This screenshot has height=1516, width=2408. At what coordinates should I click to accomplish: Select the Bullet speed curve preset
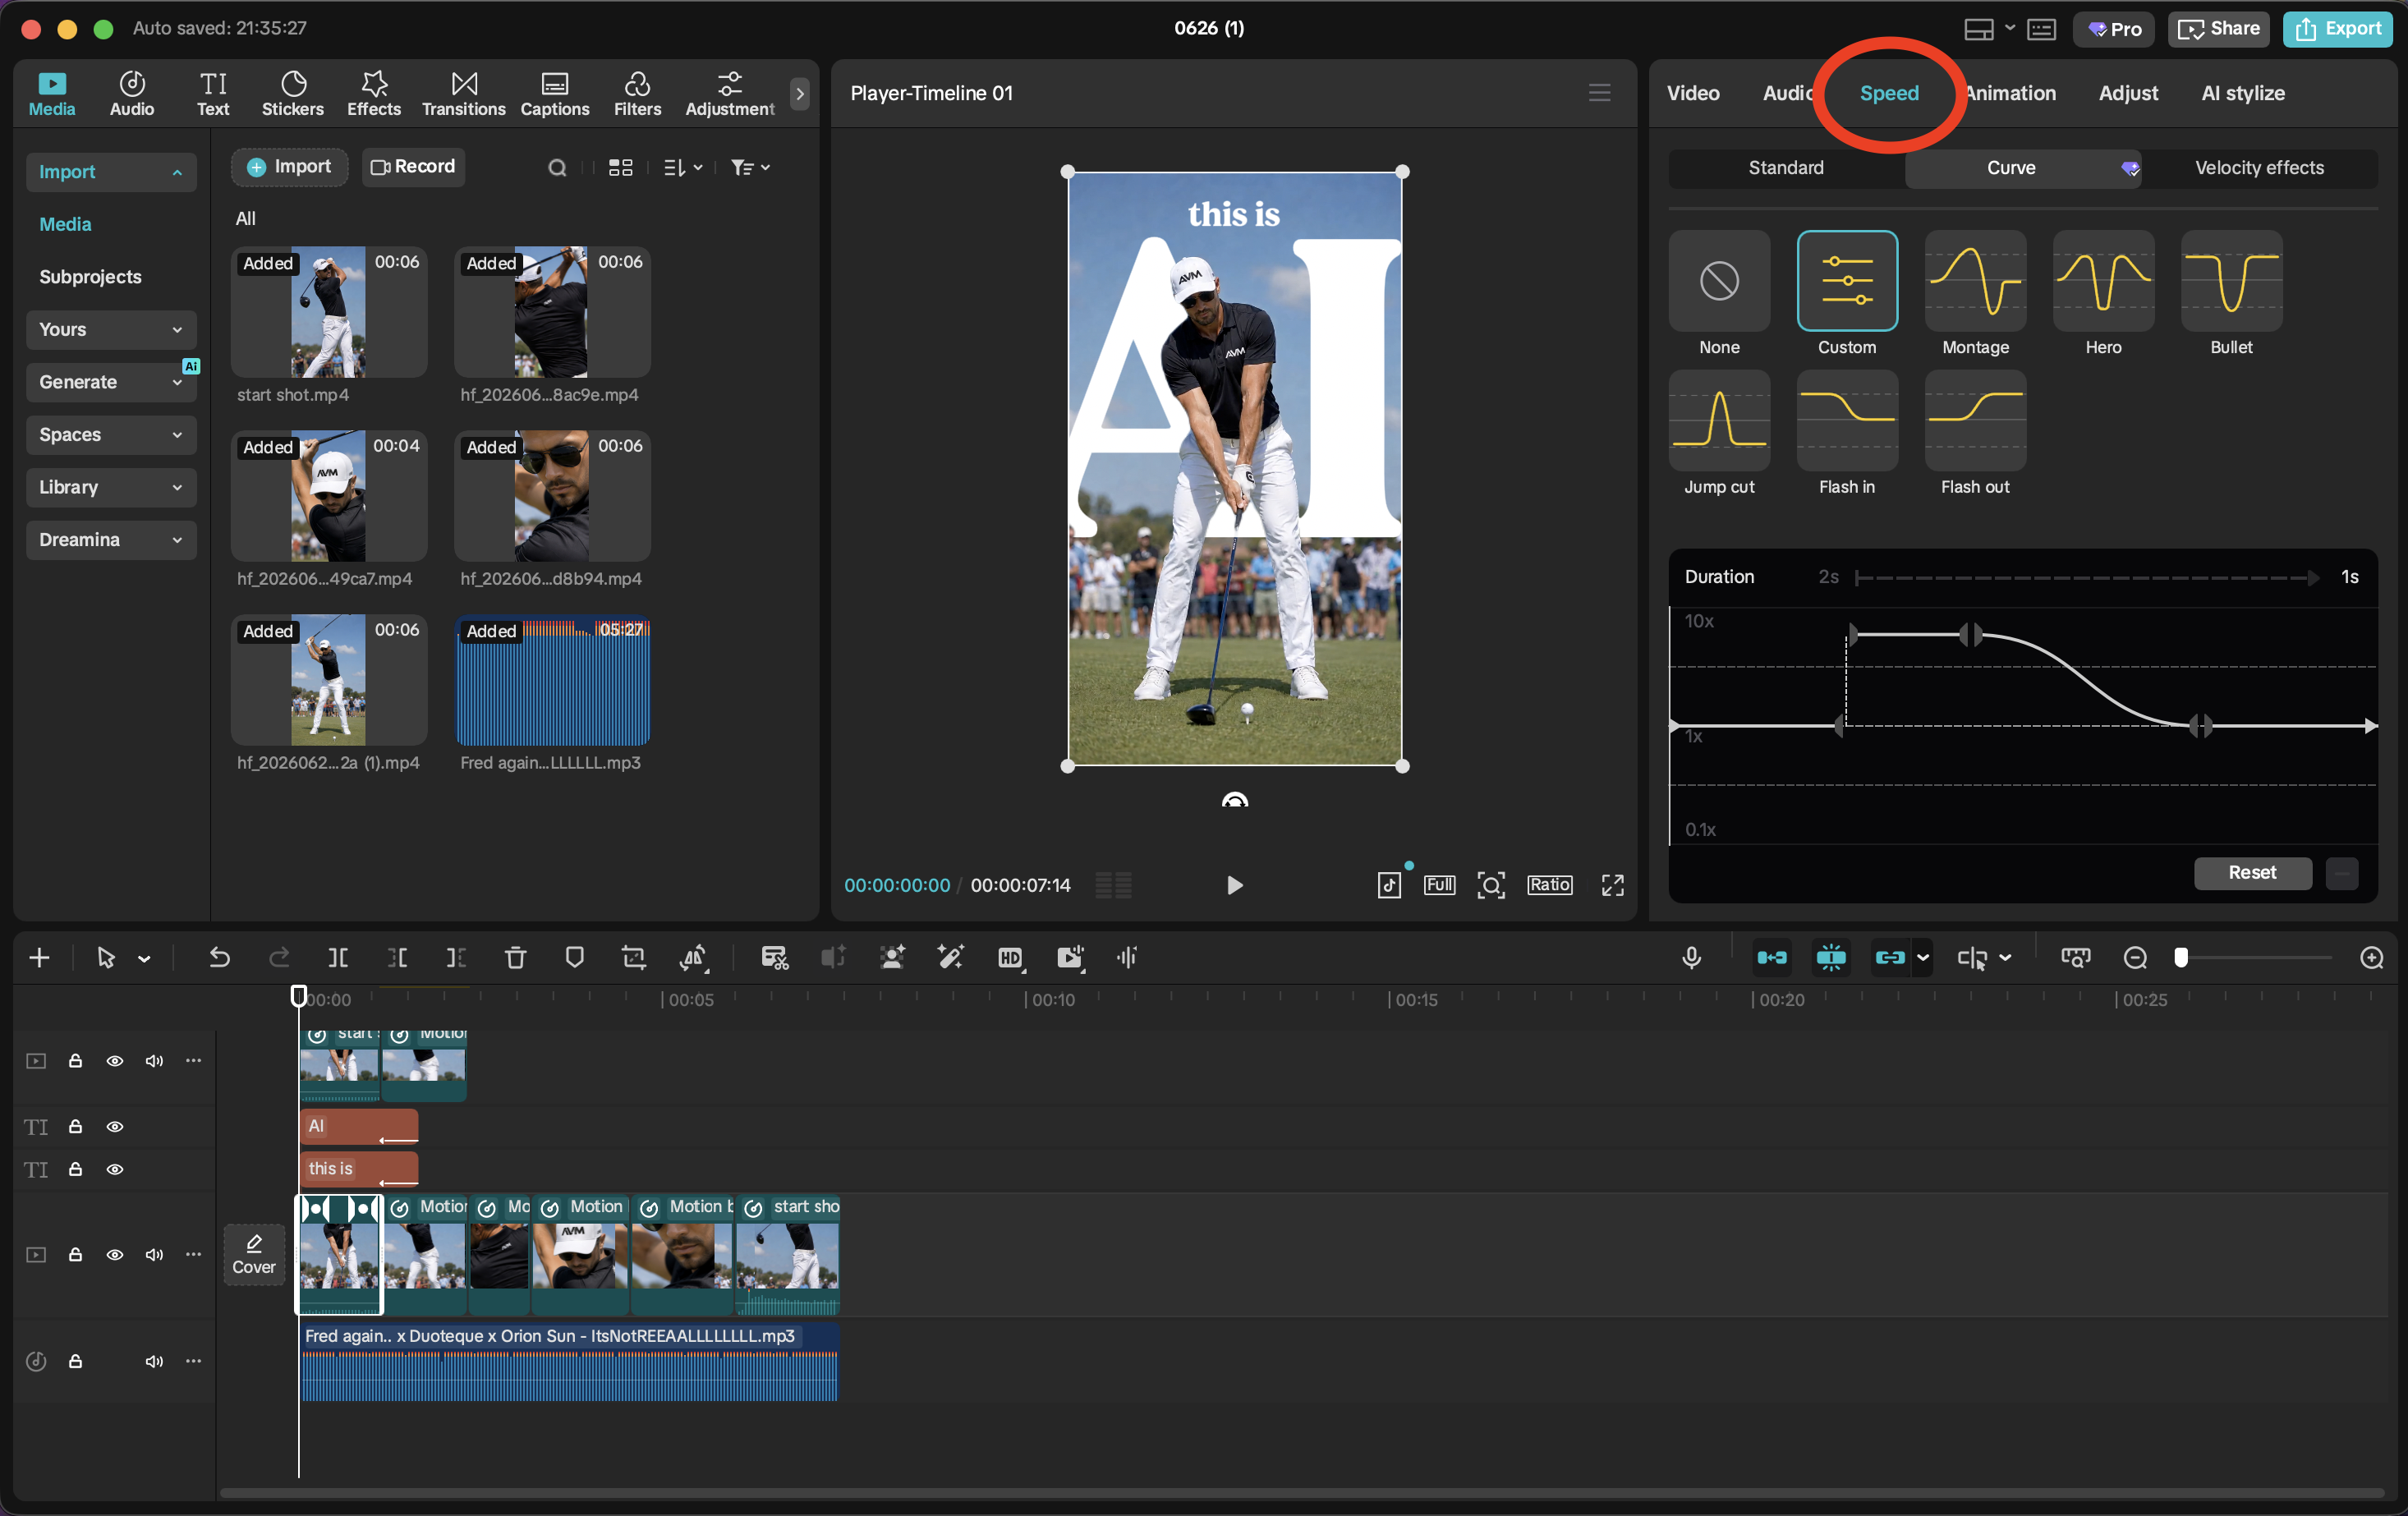[2231, 281]
